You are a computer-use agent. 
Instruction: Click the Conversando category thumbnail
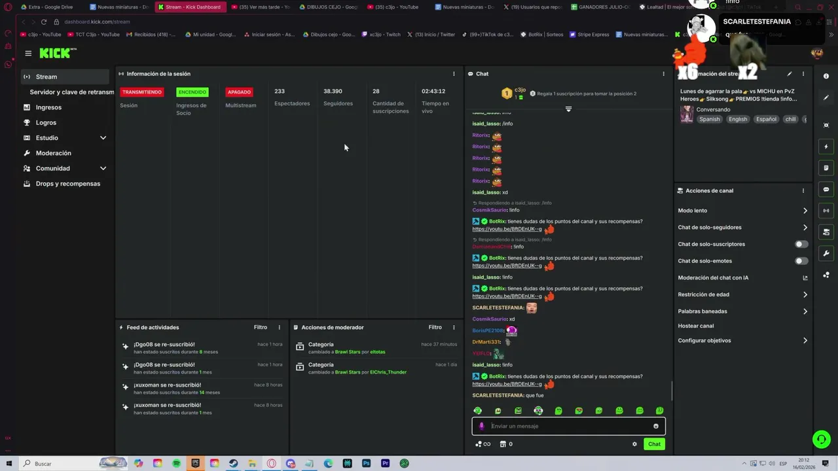point(686,114)
